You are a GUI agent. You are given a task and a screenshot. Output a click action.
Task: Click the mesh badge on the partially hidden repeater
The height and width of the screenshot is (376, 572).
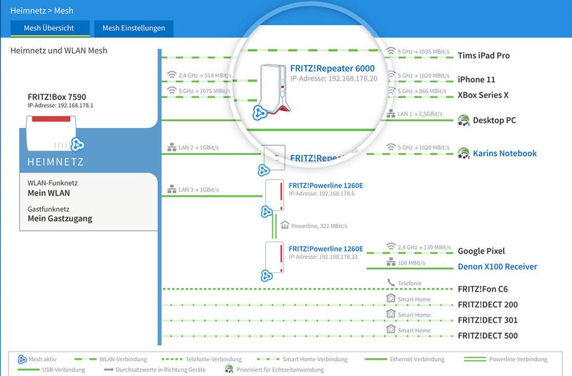pyautogui.click(x=263, y=170)
